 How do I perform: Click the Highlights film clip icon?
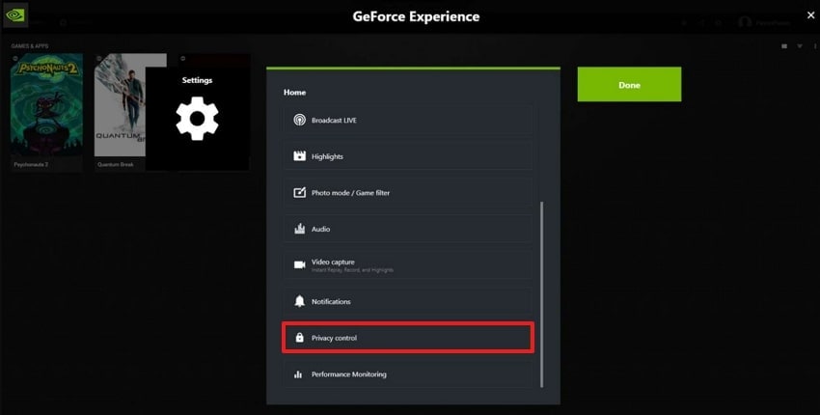pyautogui.click(x=299, y=156)
